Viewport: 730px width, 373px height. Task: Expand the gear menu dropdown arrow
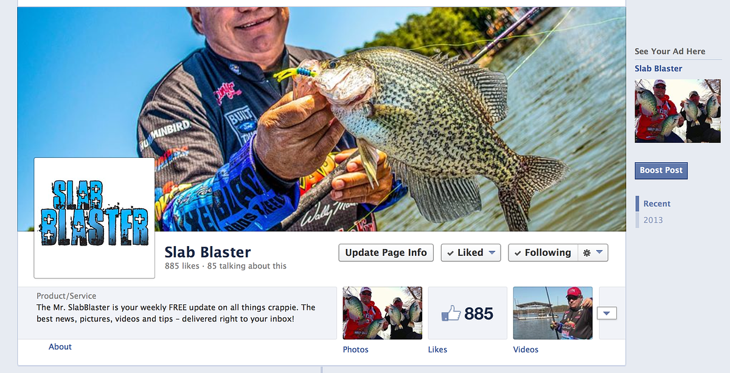pyautogui.click(x=599, y=253)
